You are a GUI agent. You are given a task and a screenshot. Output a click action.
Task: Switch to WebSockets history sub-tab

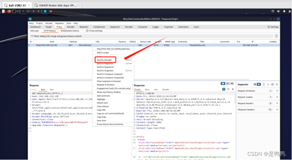70,31
